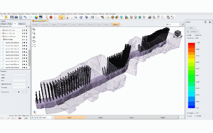Click the Transparency slider handle
Screen dimensions: 213x133
pos(19,92)
